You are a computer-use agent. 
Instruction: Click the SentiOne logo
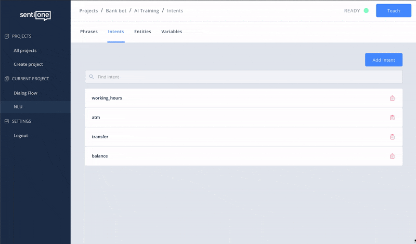tap(35, 16)
